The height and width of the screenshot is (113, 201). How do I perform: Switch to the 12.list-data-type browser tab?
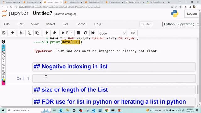32,2
